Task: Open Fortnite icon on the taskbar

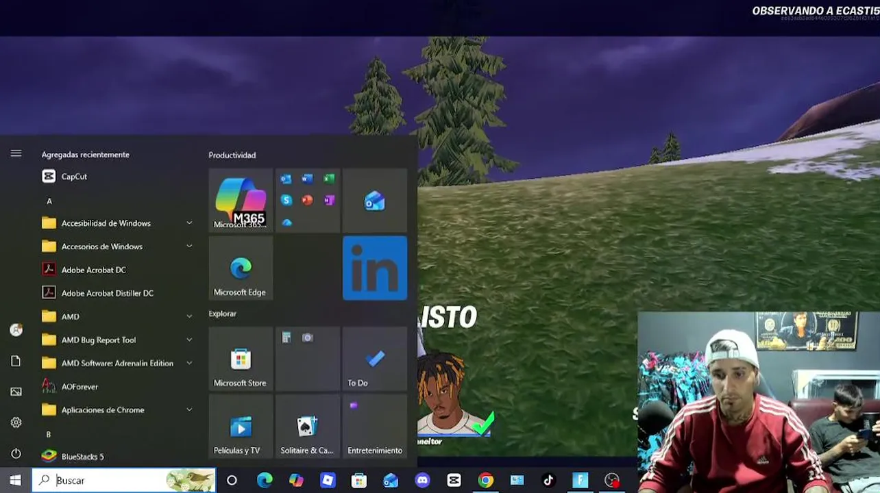Action: (580, 481)
